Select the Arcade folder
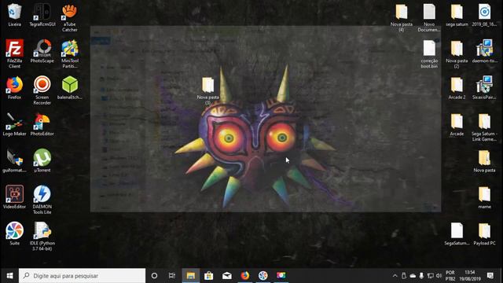503x283 pixels. [457, 124]
